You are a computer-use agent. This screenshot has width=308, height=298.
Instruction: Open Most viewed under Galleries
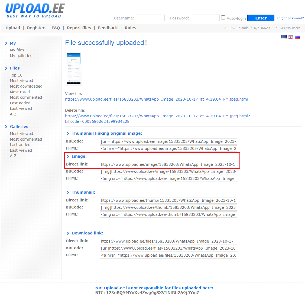[21, 134]
